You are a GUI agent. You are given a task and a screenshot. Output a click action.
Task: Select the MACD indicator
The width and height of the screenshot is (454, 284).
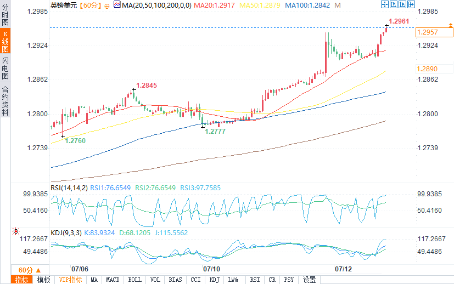coord(113,280)
